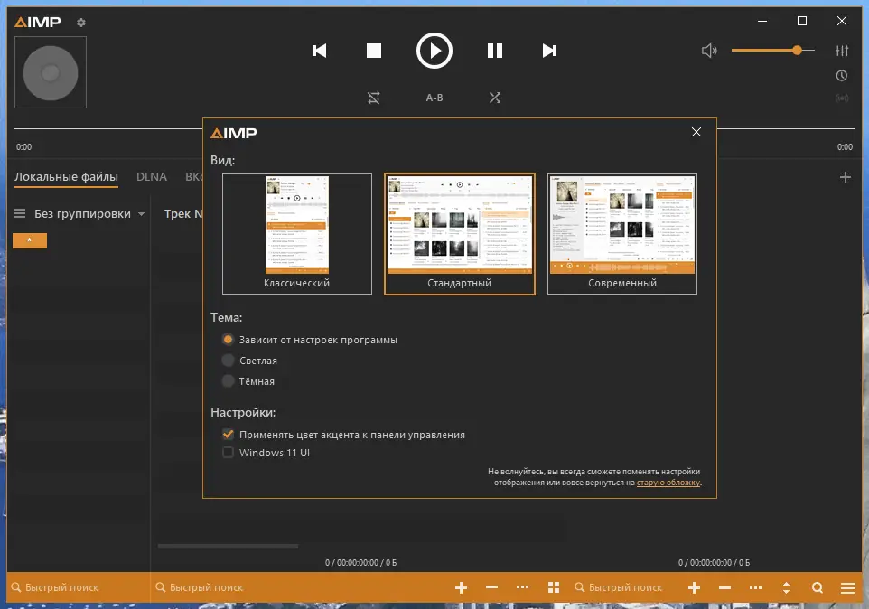This screenshot has height=609, width=869.
Task: Open the sorting arrows control
Action: pyautogui.click(x=786, y=587)
